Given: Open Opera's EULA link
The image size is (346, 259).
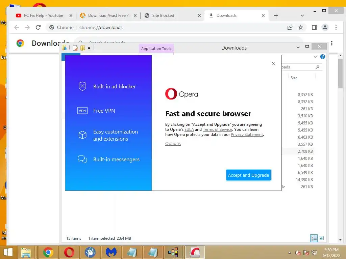Looking at the screenshot, I should pos(189,129).
